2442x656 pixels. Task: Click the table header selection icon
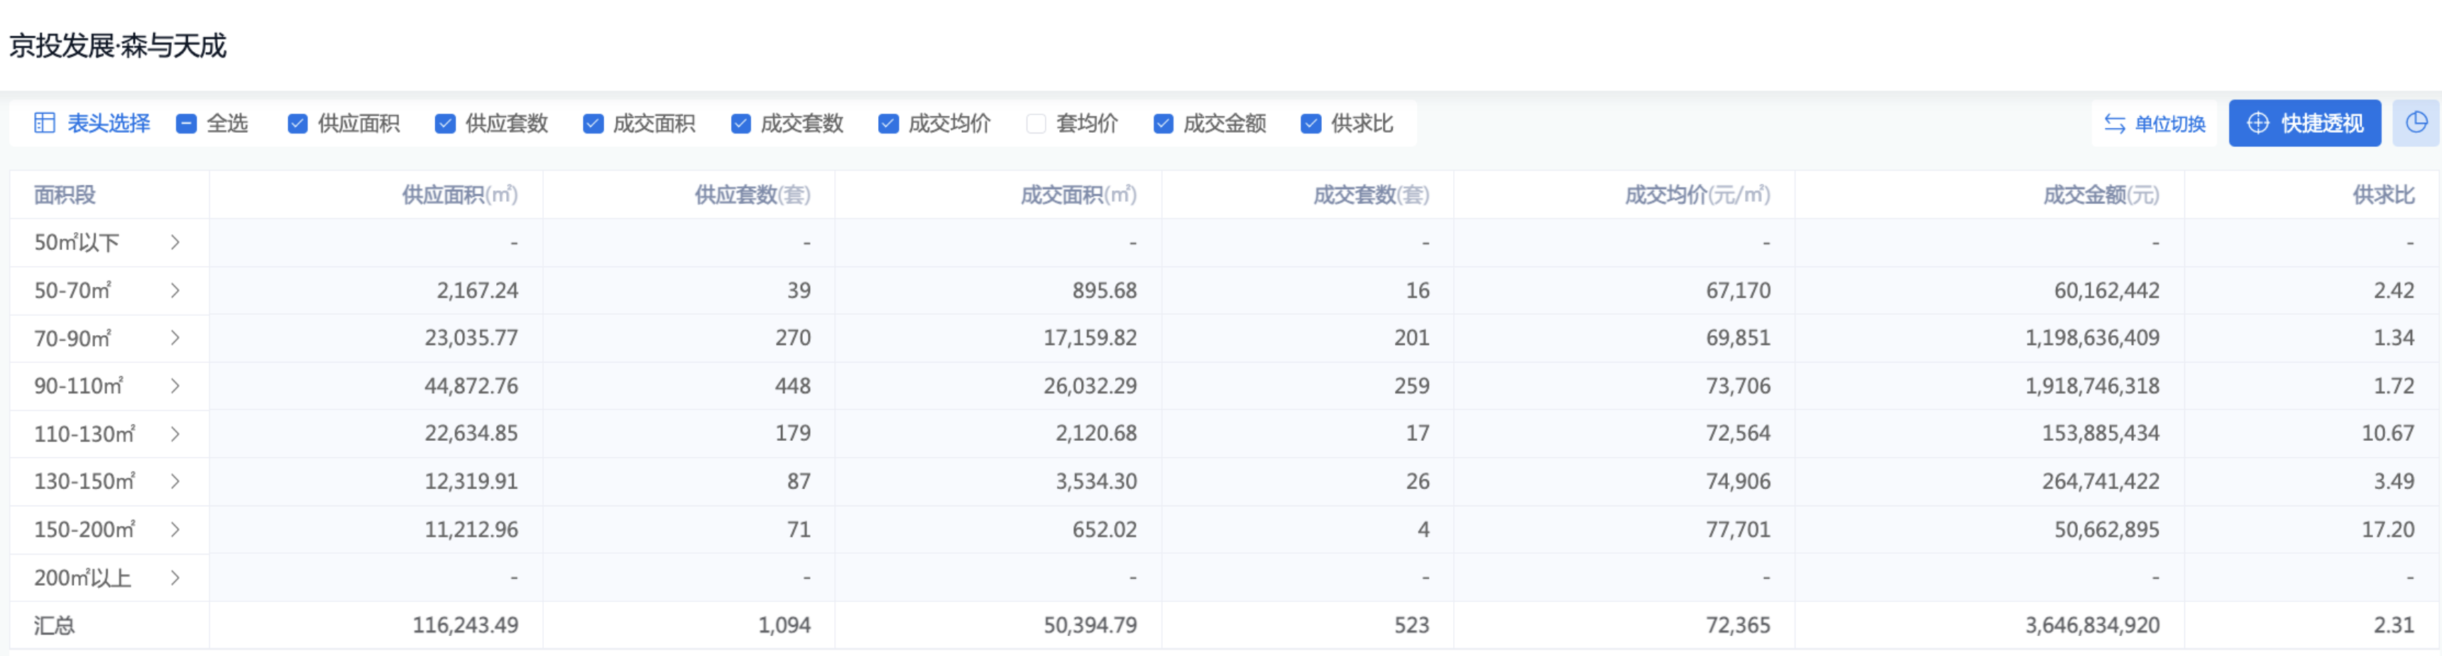pyautogui.click(x=43, y=124)
